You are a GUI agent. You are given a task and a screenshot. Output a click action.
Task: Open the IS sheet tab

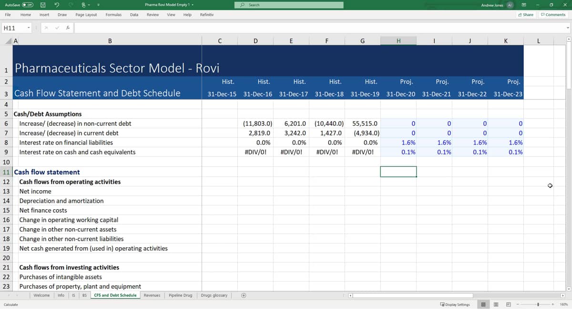(73, 295)
